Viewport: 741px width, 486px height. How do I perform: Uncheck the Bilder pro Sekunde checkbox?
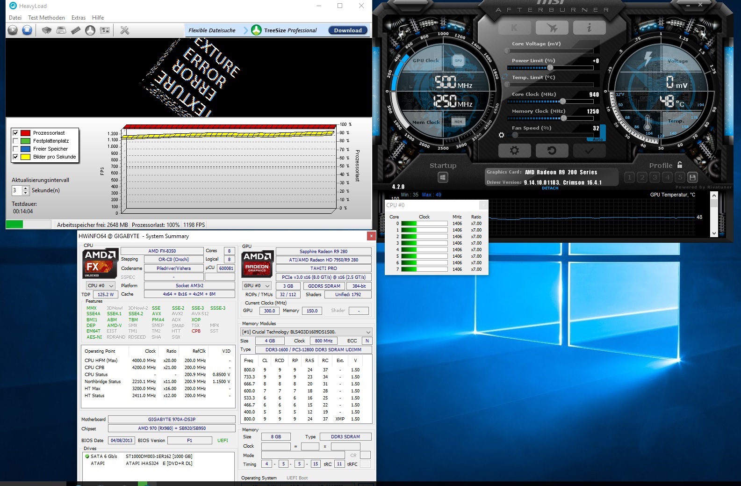click(15, 157)
